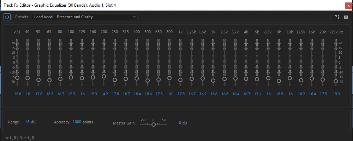The image size is (353, 141).
Task: Click the channel map routing icon
Action: coord(337,17)
